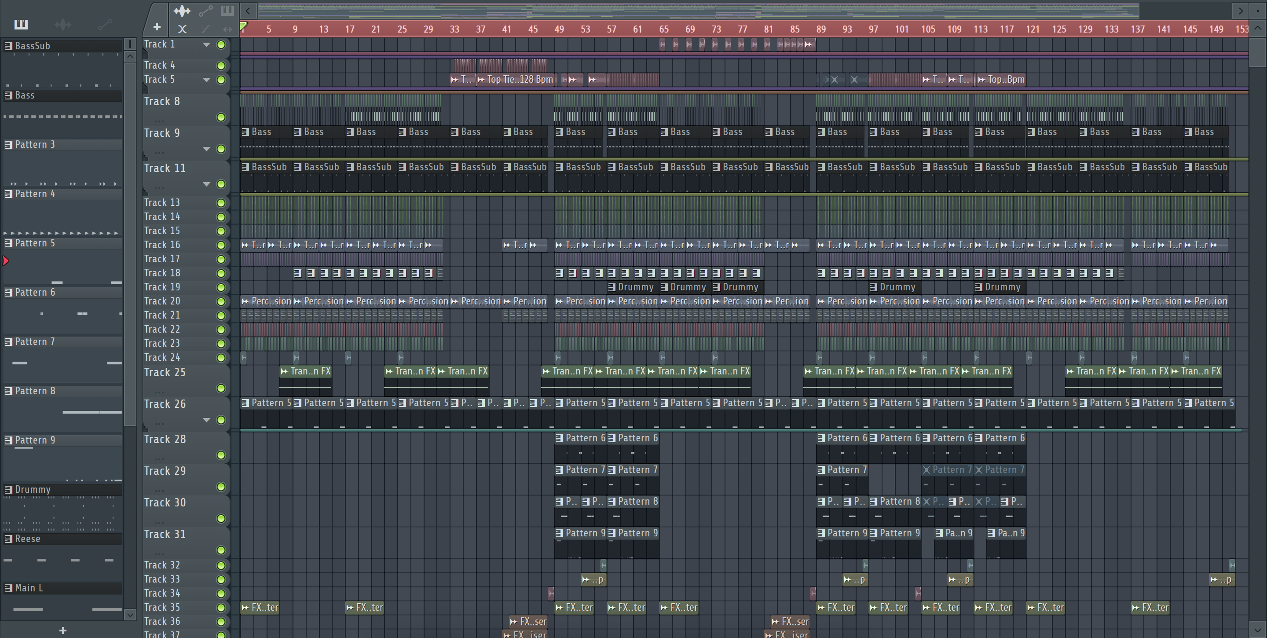Select the audio clip focus icon

[x=182, y=10]
